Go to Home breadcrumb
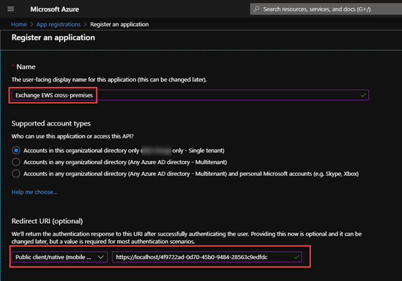Viewport: 402px width, 281px height. point(19,25)
